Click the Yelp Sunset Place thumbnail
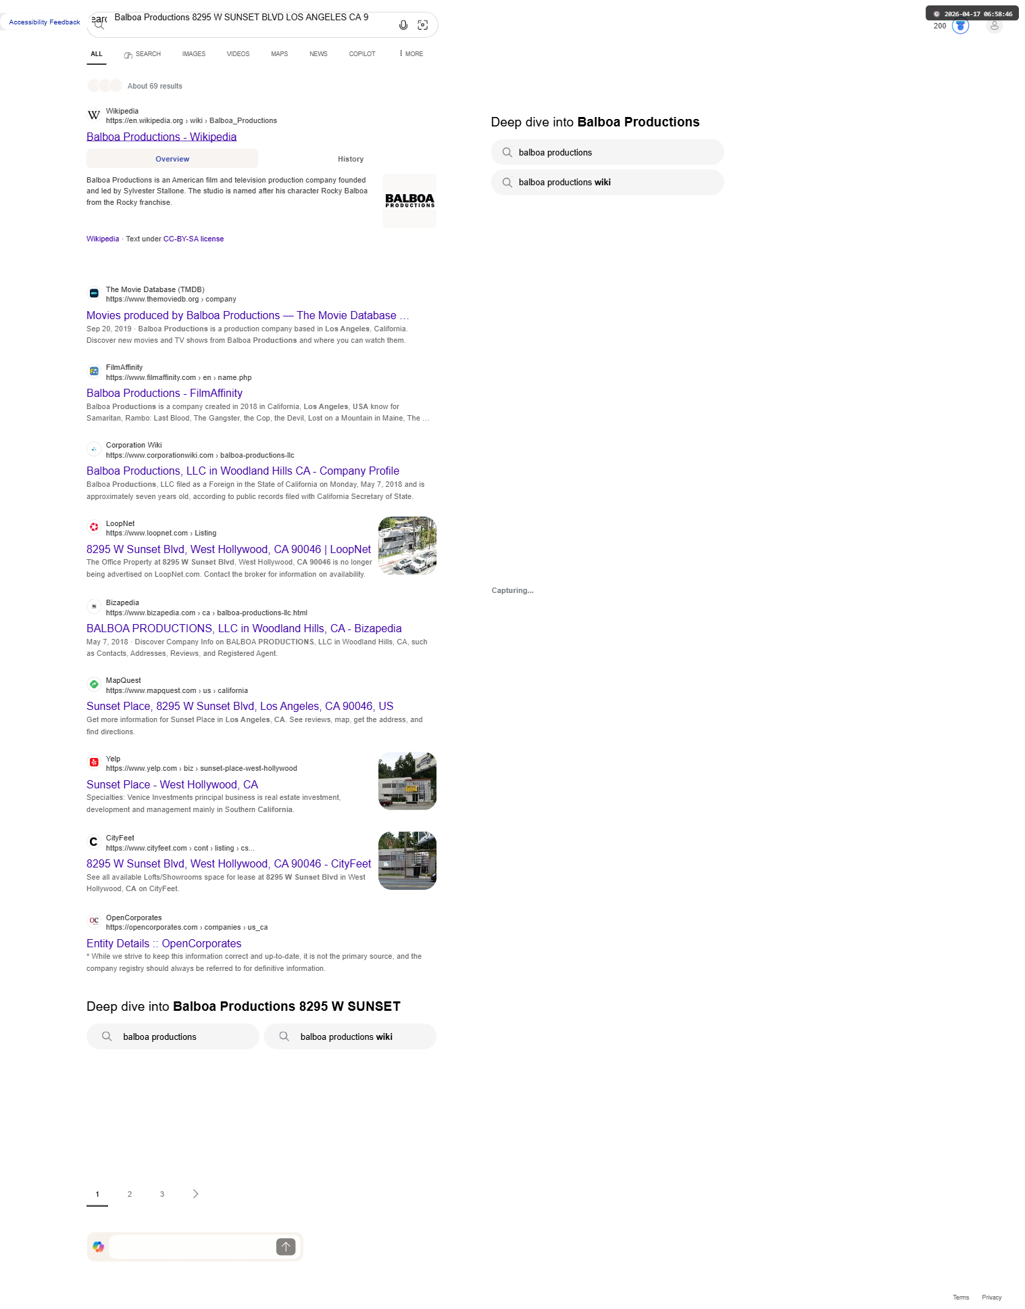The width and height of the screenshot is (1025, 1309). 407,781
